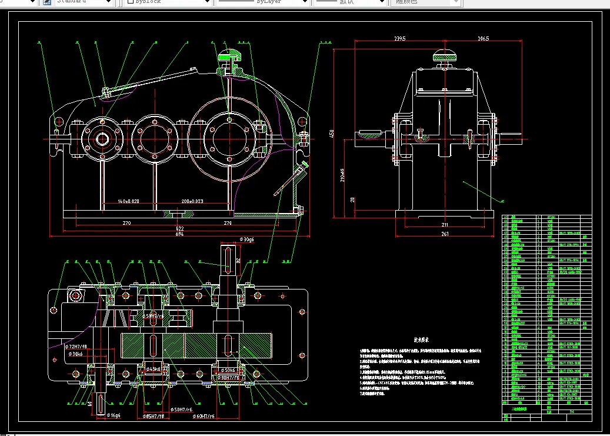Select the 694 overall length dimension
Image resolution: width=610 pixels, height=436 pixels.
tap(179, 234)
